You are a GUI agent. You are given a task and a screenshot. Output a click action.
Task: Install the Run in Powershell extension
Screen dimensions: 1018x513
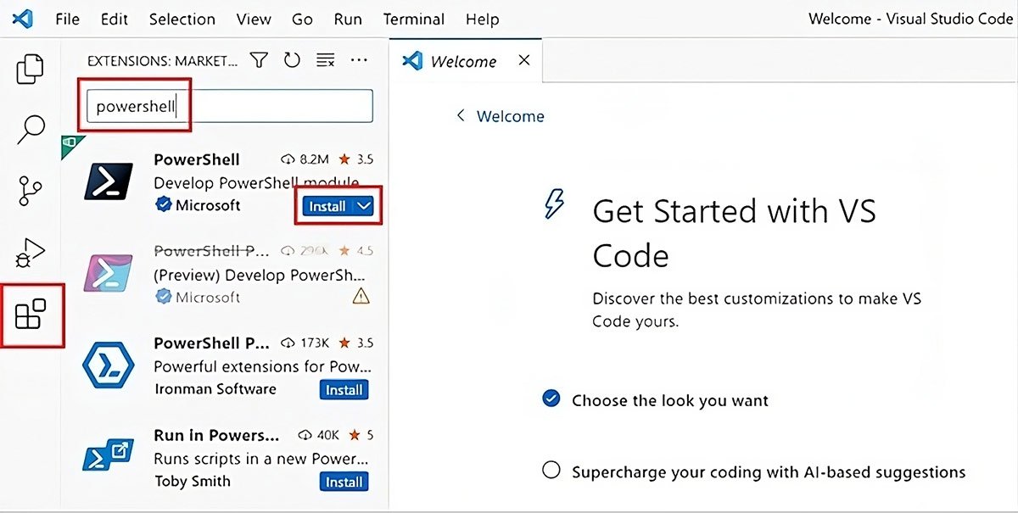click(344, 482)
